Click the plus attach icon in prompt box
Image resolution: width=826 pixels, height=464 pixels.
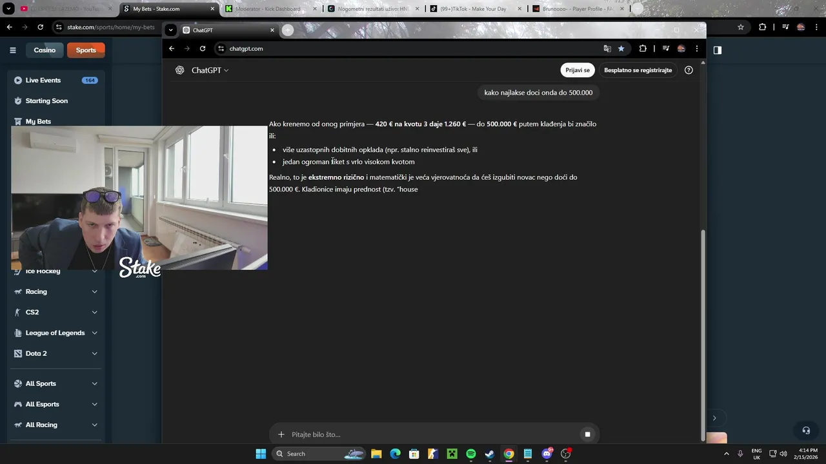[281, 434]
